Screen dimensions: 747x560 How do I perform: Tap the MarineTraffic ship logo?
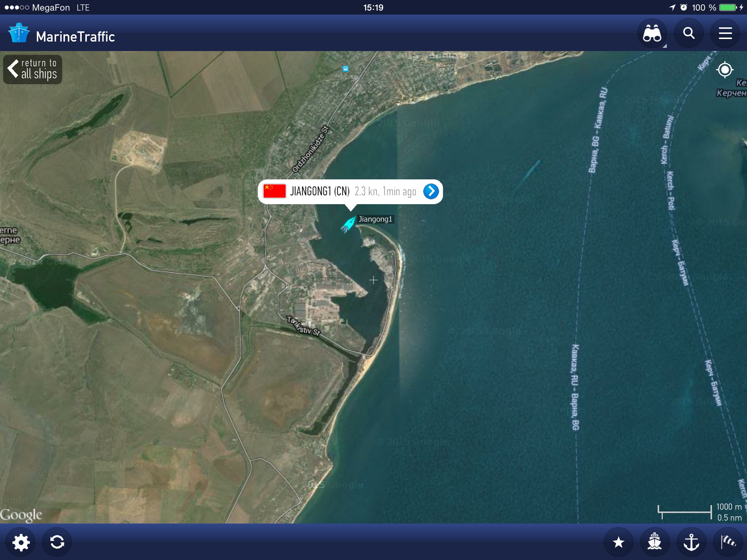coord(19,33)
